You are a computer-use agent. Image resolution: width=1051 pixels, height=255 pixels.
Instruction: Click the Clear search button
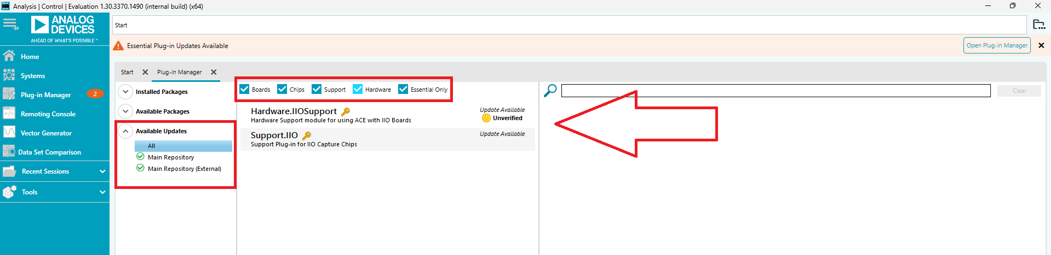[x=1019, y=91]
